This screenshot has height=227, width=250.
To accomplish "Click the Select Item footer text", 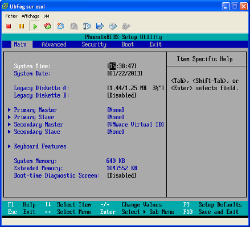I will click(74, 204).
